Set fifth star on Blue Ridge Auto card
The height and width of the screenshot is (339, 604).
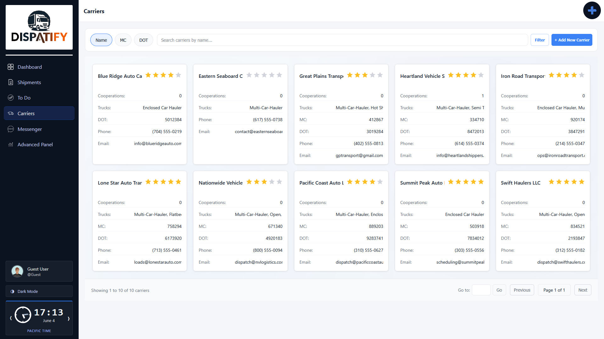(178, 75)
